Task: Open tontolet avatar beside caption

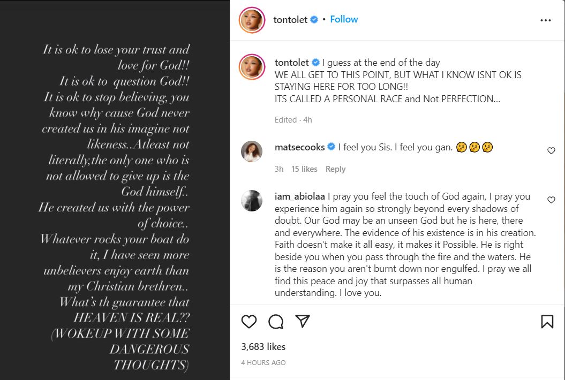Action: point(252,67)
